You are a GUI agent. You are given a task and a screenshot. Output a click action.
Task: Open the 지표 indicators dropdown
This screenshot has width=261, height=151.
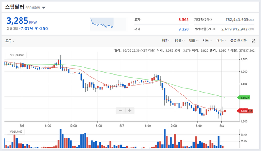[207, 41]
